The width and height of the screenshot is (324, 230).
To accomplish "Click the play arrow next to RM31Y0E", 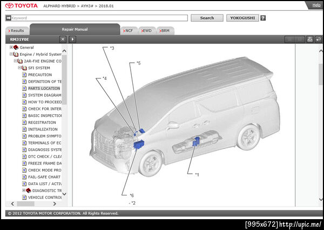I will (72, 40).
